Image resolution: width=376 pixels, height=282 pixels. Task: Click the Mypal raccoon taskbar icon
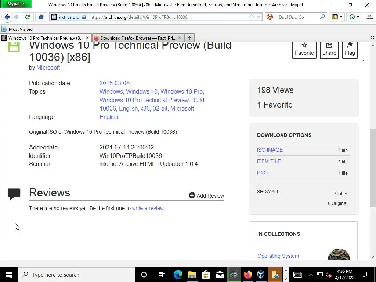click(x=234, y=275)
